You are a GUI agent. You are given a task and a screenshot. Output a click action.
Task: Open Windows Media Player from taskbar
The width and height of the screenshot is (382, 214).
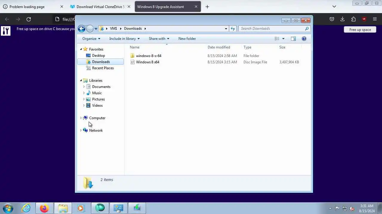click(81, 208)
